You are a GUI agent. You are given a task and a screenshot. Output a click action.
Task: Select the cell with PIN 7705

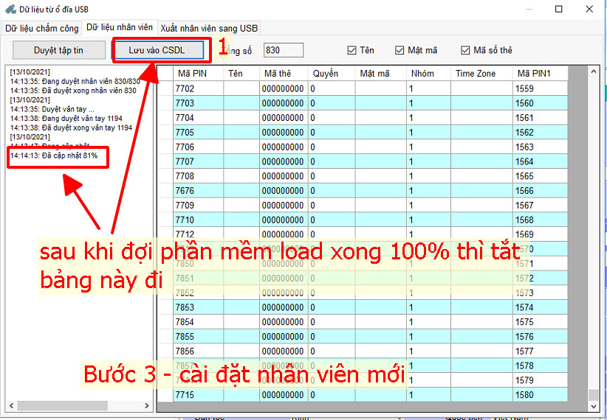198,133
